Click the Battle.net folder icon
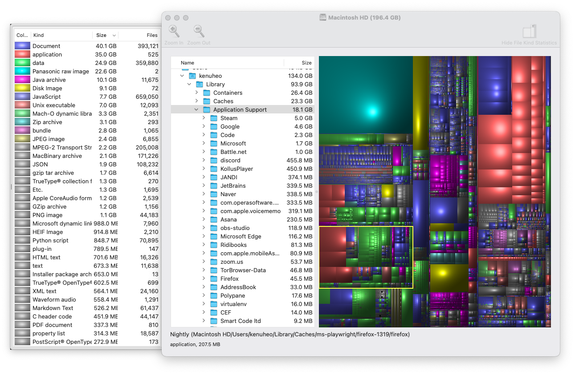Image resolution: width=575 pixels, height=375 pixels. click(x=213, y=152)
